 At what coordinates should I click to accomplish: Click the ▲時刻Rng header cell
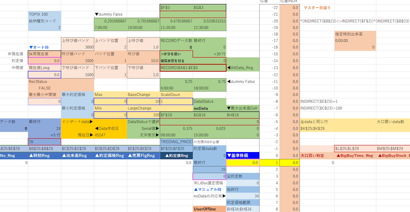44,155
